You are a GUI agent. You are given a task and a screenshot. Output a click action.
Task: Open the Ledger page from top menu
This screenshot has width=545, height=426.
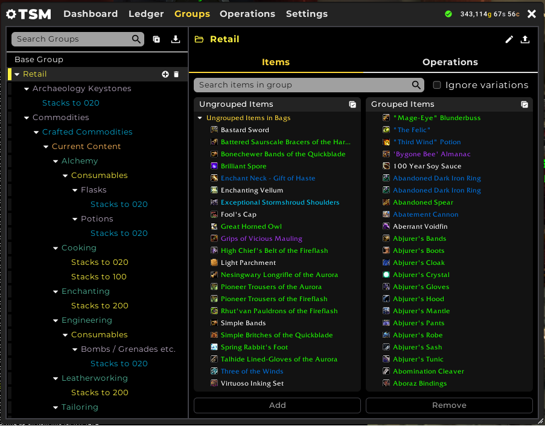pyautogui.click(x=146, y=14)
